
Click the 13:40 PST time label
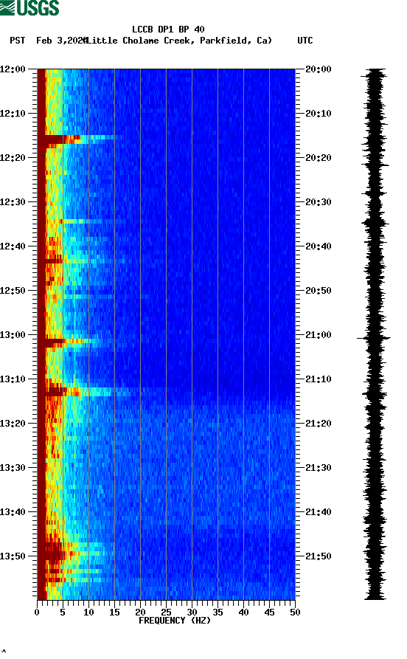tap(13, 512)
